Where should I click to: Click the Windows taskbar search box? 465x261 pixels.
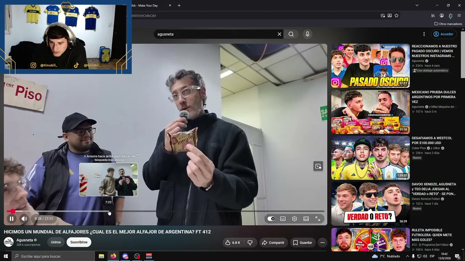click(x=53, y=256)
